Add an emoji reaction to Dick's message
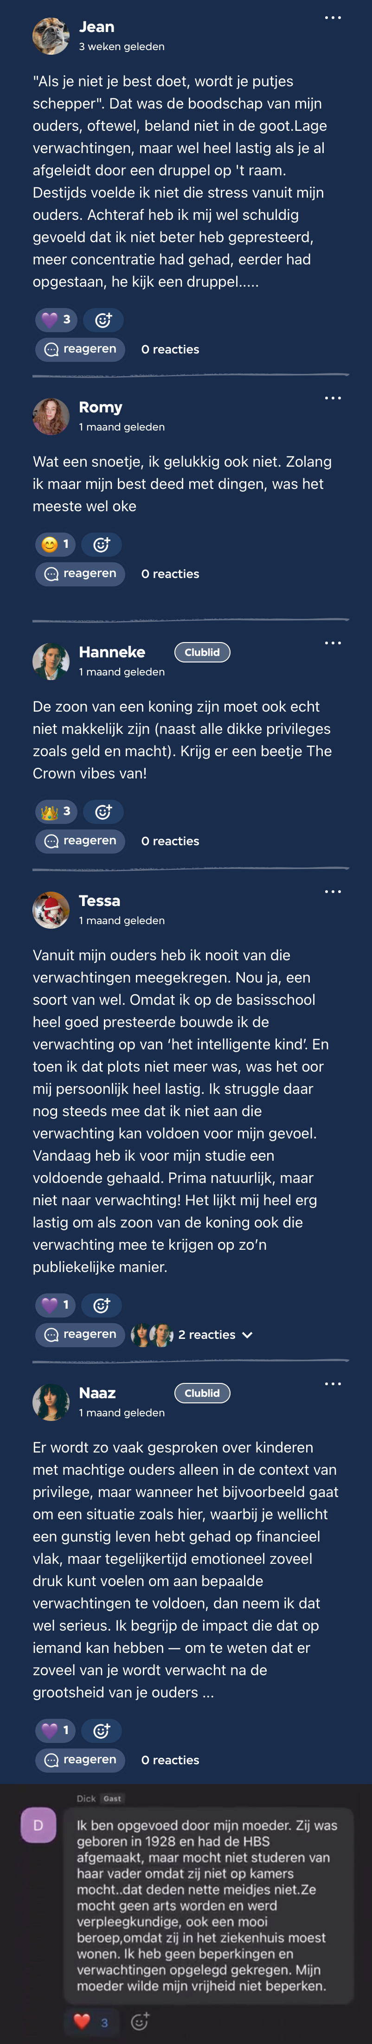This screenshot has width=372, height=2044. click(x=140, y=2021)
